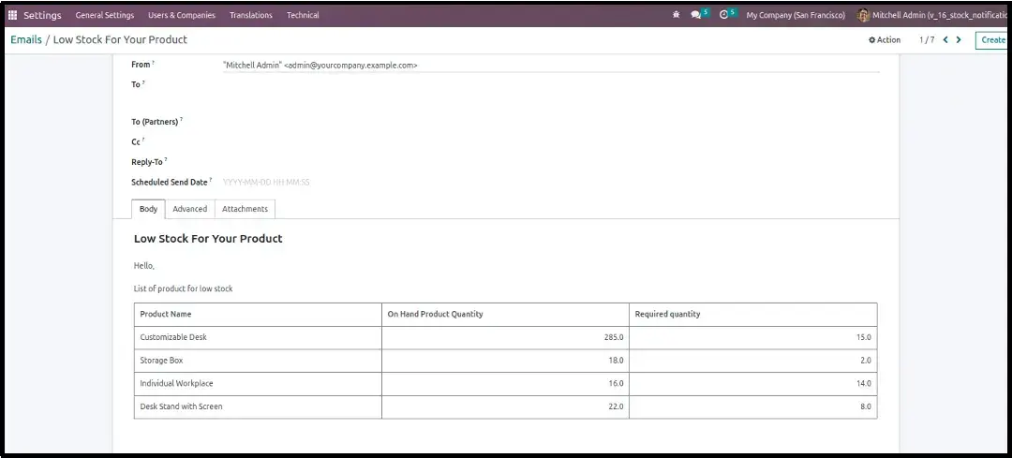The image size is (1012, 458).
Task: Click the 22.0 on-hand value
Action: (x=616, y=407)
